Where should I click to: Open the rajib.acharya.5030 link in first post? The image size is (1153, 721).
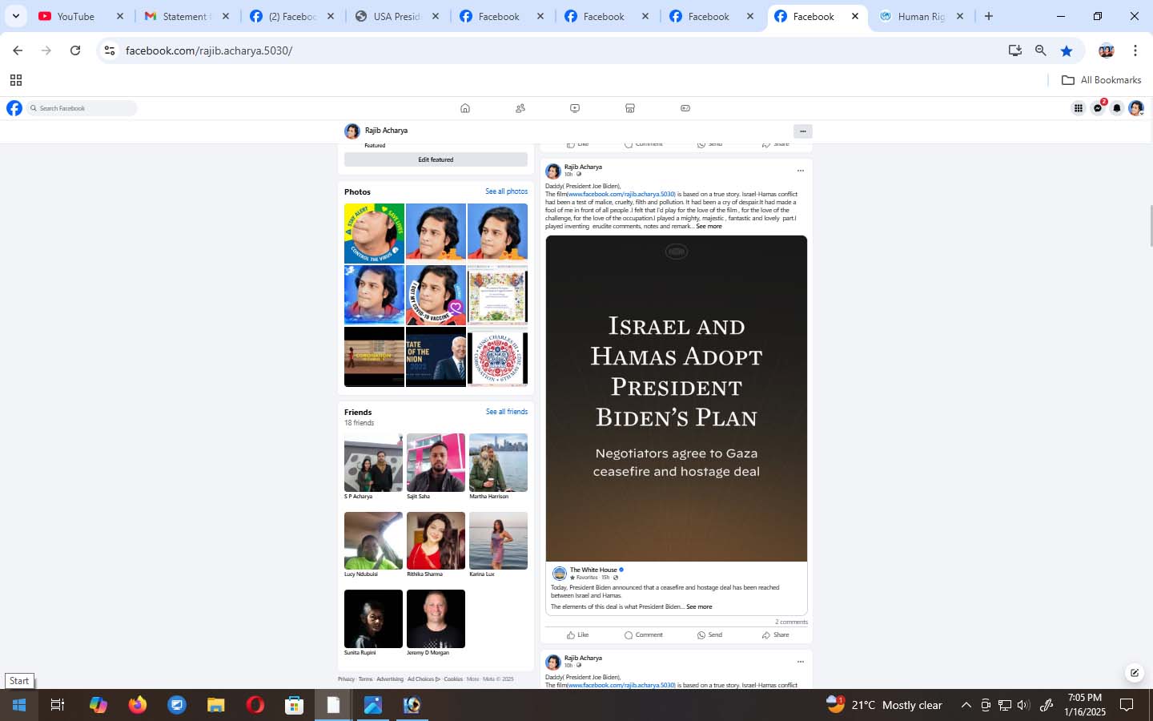pyautogui.click(x=621, y=195)
